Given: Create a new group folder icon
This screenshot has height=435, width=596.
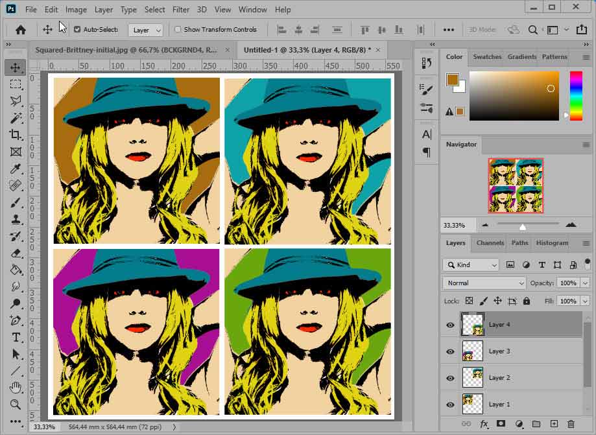Looking at the screenshot, I should [536, 424].
